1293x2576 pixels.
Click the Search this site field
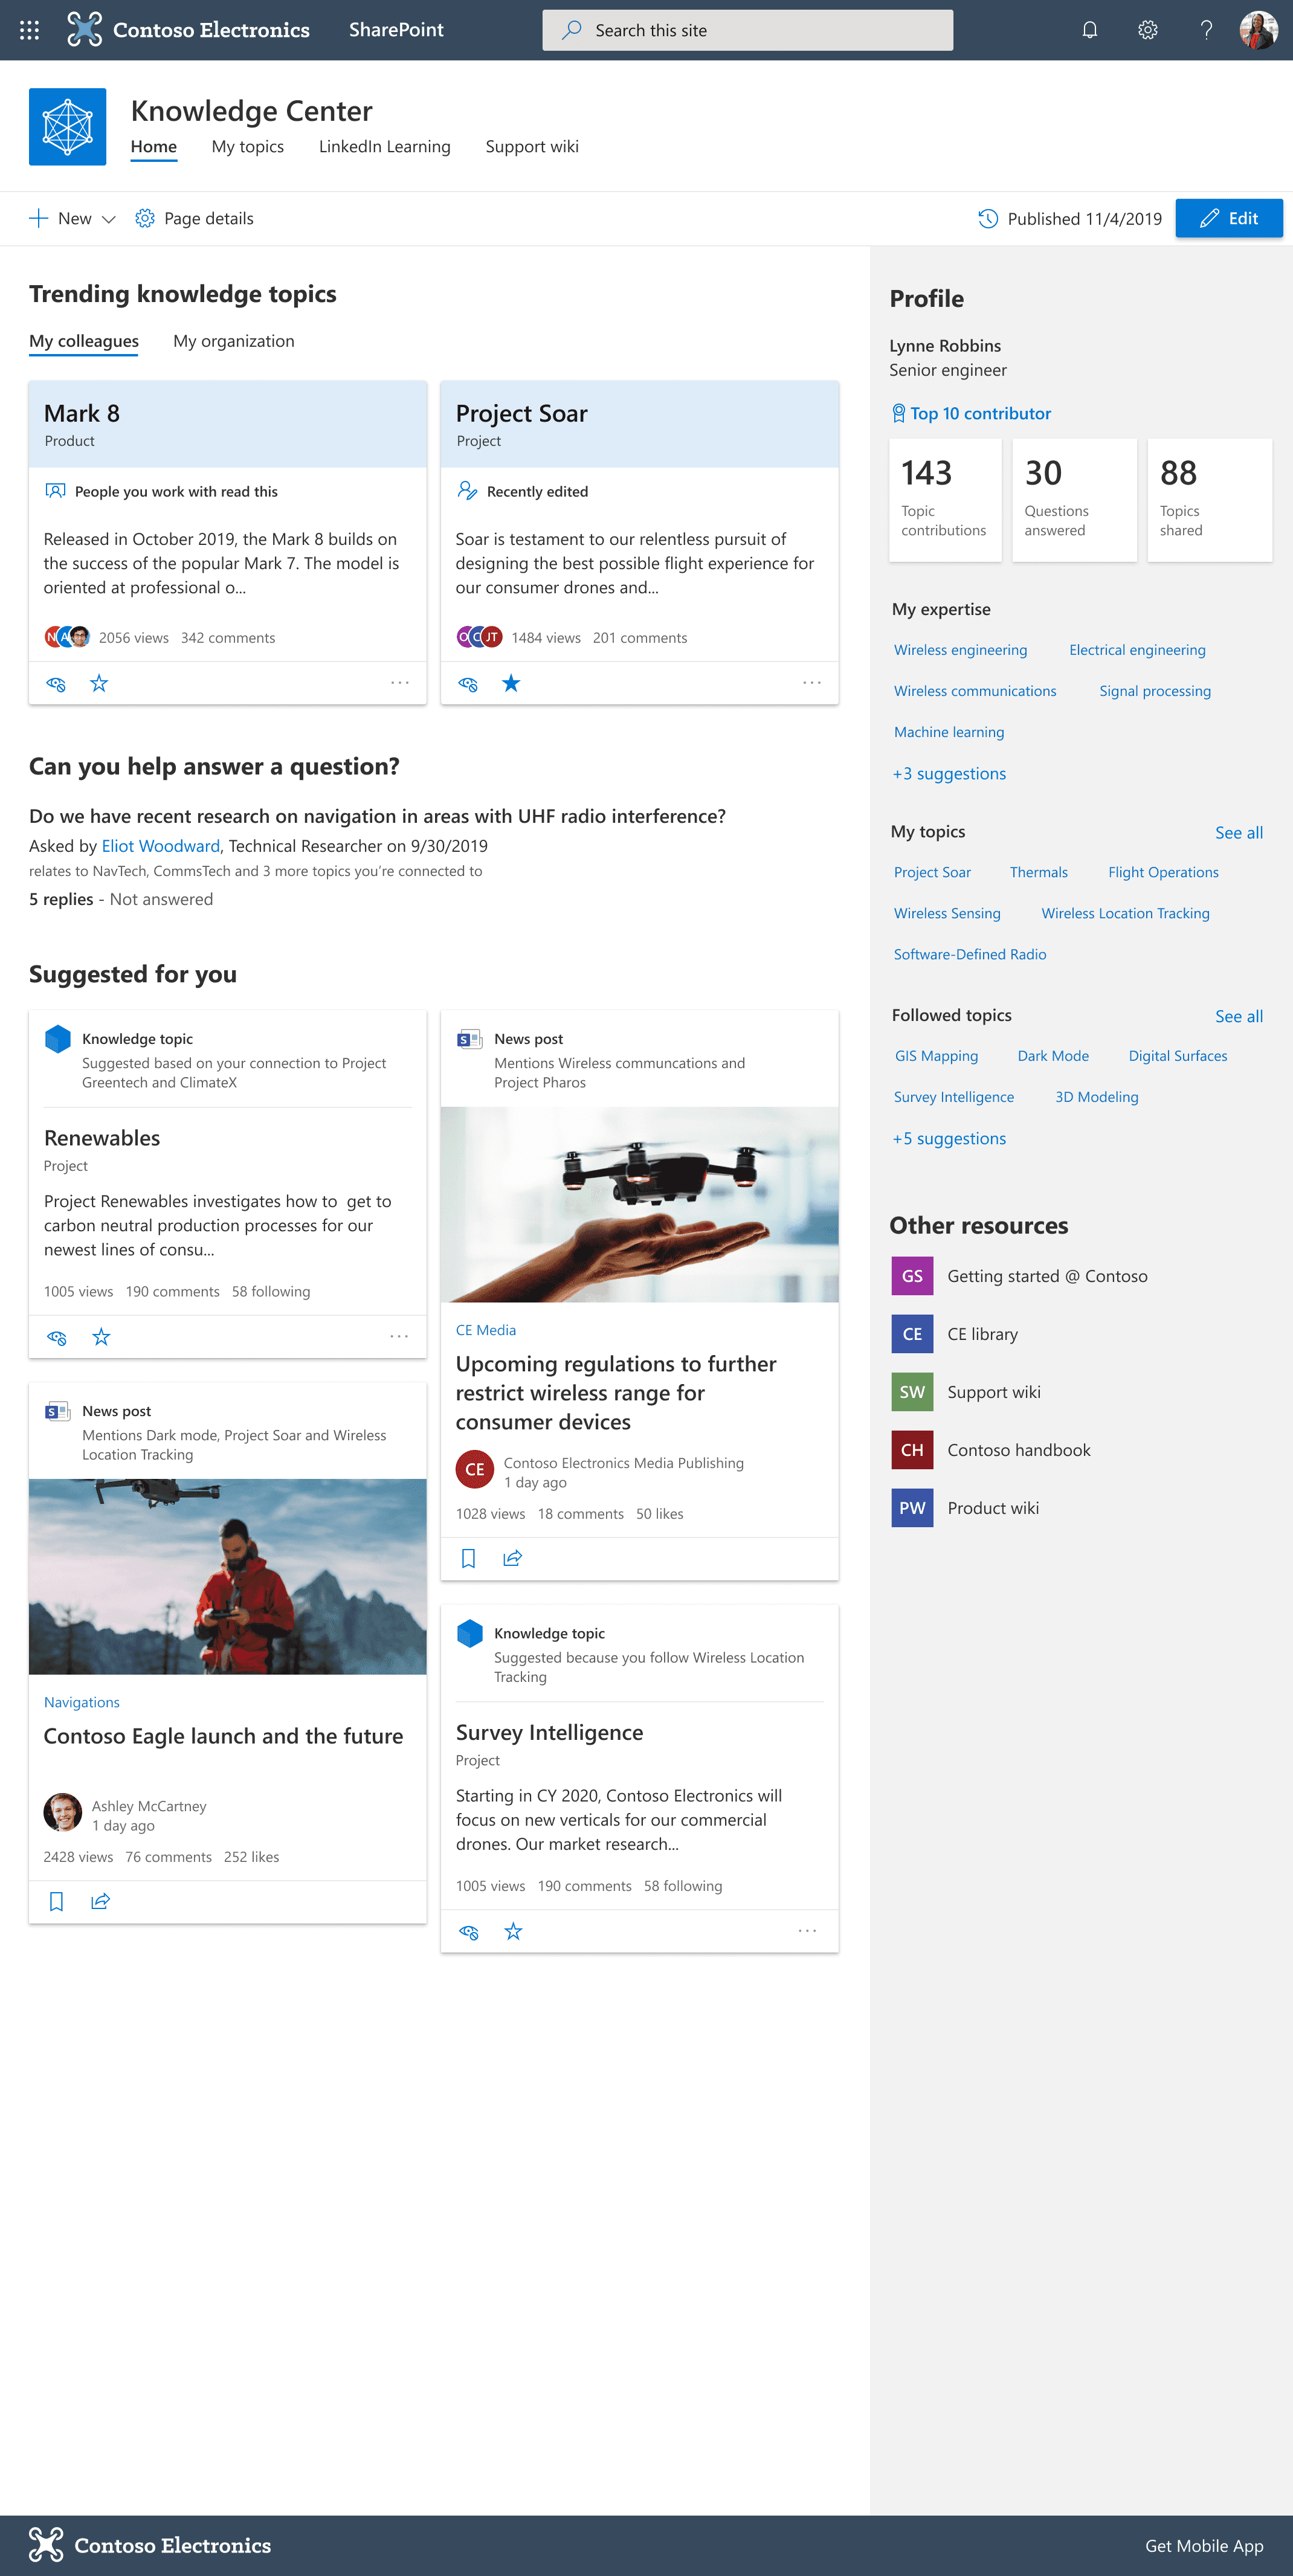tap(747, 30)
